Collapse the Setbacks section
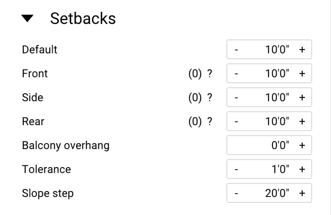The image size is (331, 215). pyautogui.click(x=28, y=19)
